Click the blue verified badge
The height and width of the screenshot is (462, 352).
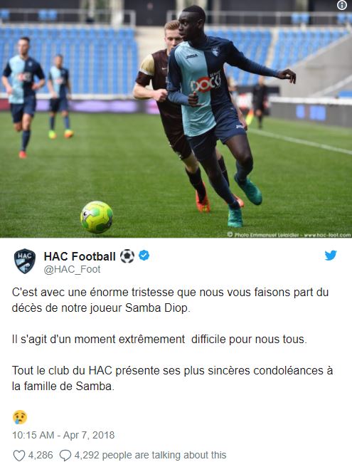pyautogui.click(x=144, y=255)
